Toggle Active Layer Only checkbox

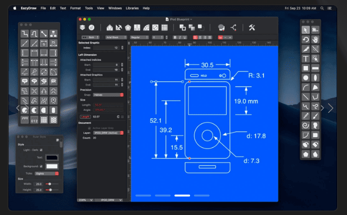tap(89, 128)
